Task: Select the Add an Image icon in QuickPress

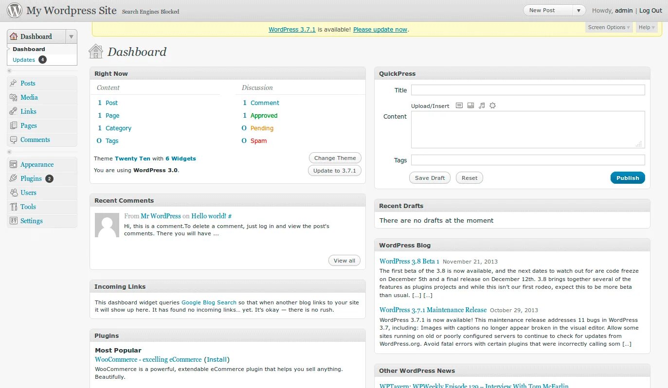Action: (x=459, y=105)
